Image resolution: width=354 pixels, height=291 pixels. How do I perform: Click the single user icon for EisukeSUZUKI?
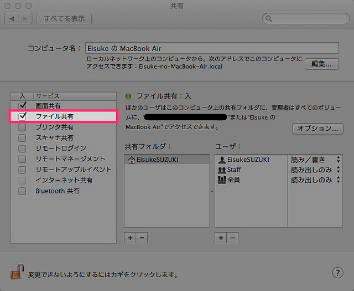(x=222, y=160)
